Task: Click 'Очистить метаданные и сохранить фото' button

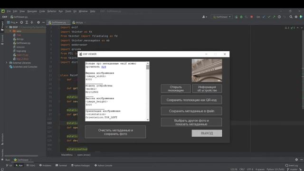Action: [x=115, y=132]
